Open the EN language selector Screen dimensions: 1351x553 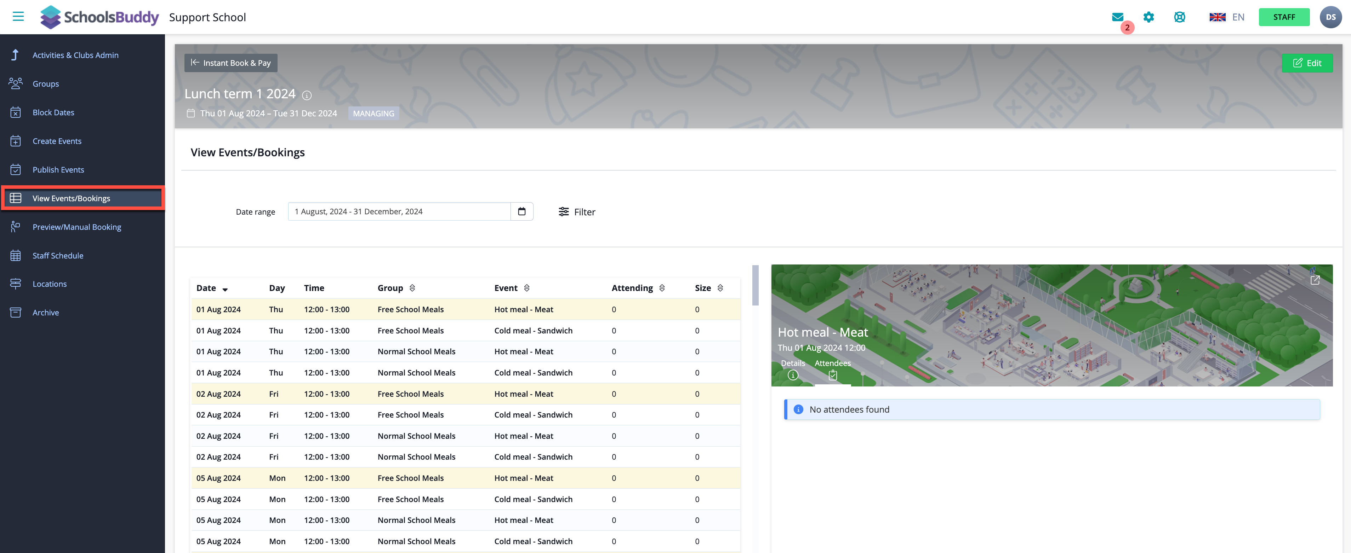coord(1238,17)
